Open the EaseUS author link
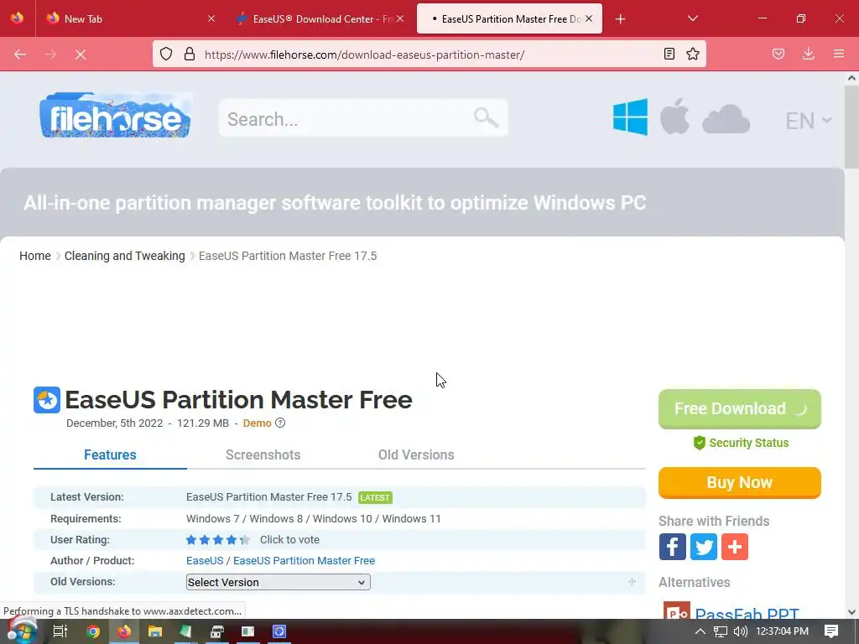This screenshot has height=644, width=859. 205,561
